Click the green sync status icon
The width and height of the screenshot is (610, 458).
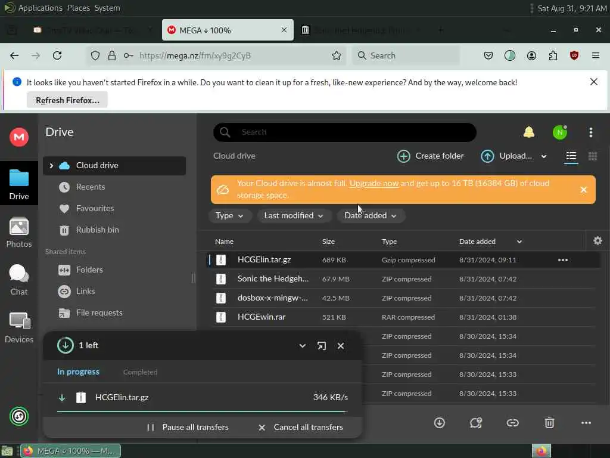(18, 416)
